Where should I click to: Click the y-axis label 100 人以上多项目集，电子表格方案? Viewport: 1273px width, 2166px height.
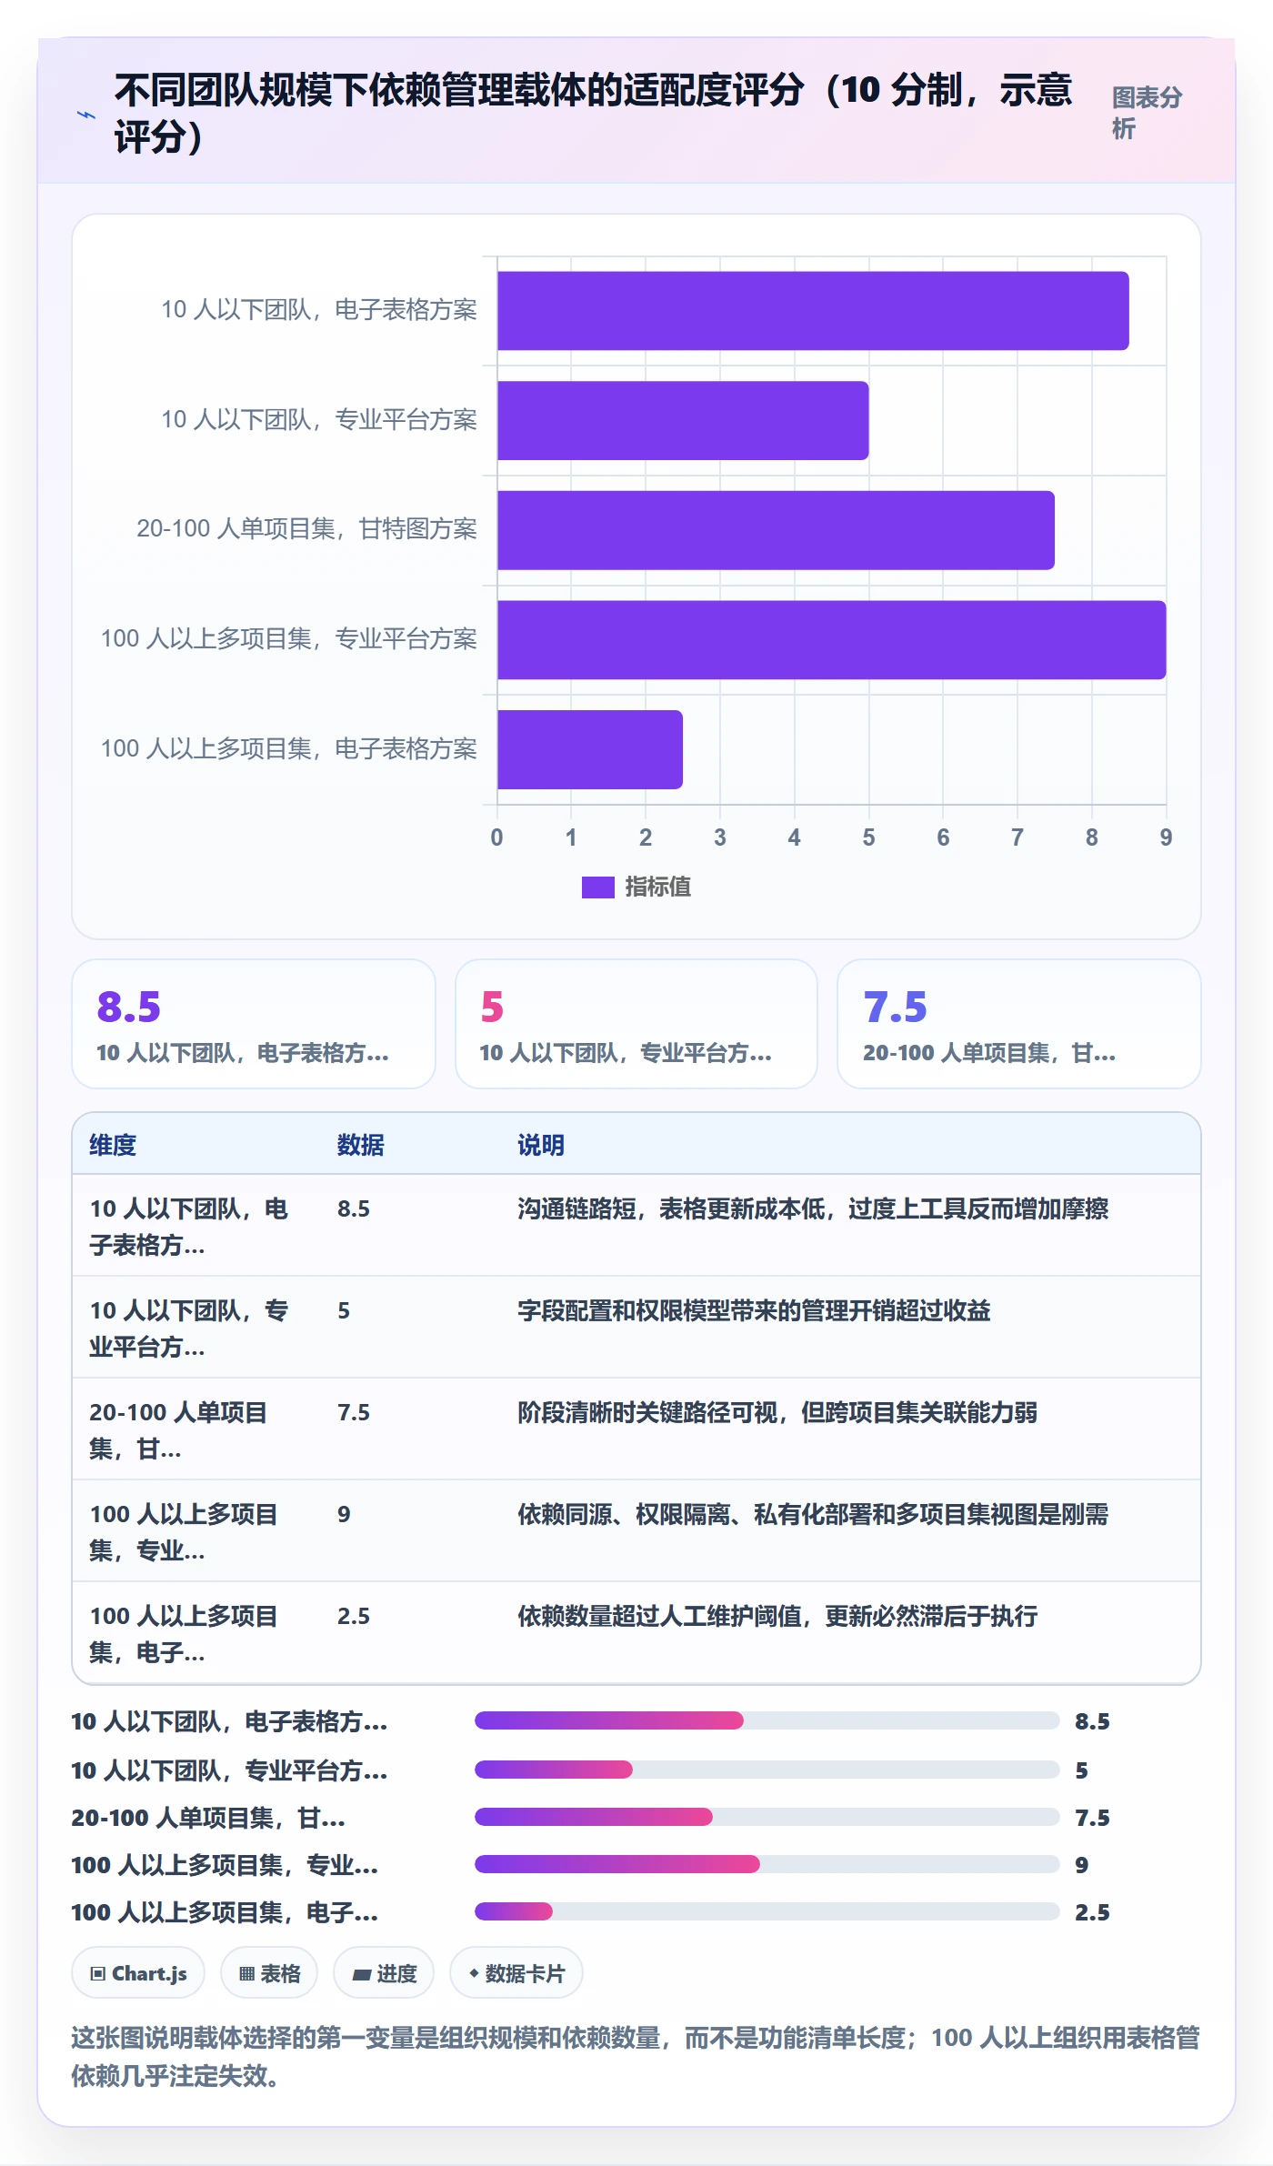(x=288, y=749)
